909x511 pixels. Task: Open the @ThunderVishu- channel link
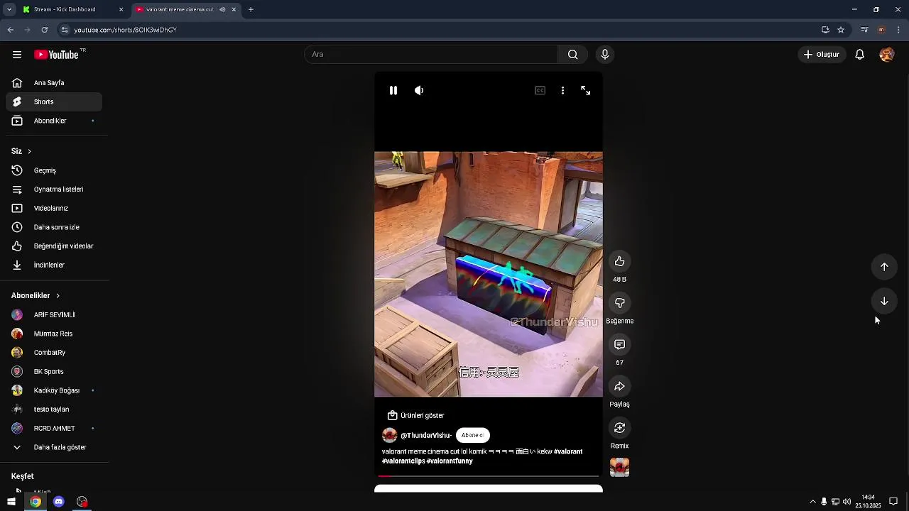click(x=426, y=435)
